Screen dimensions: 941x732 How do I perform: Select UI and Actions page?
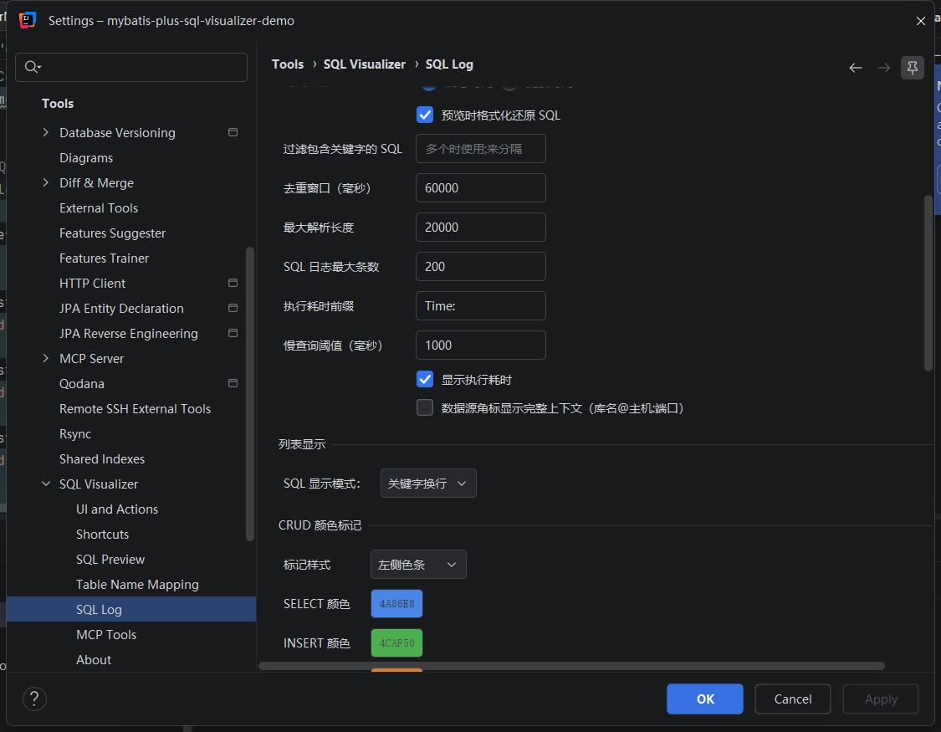[117, 509]
